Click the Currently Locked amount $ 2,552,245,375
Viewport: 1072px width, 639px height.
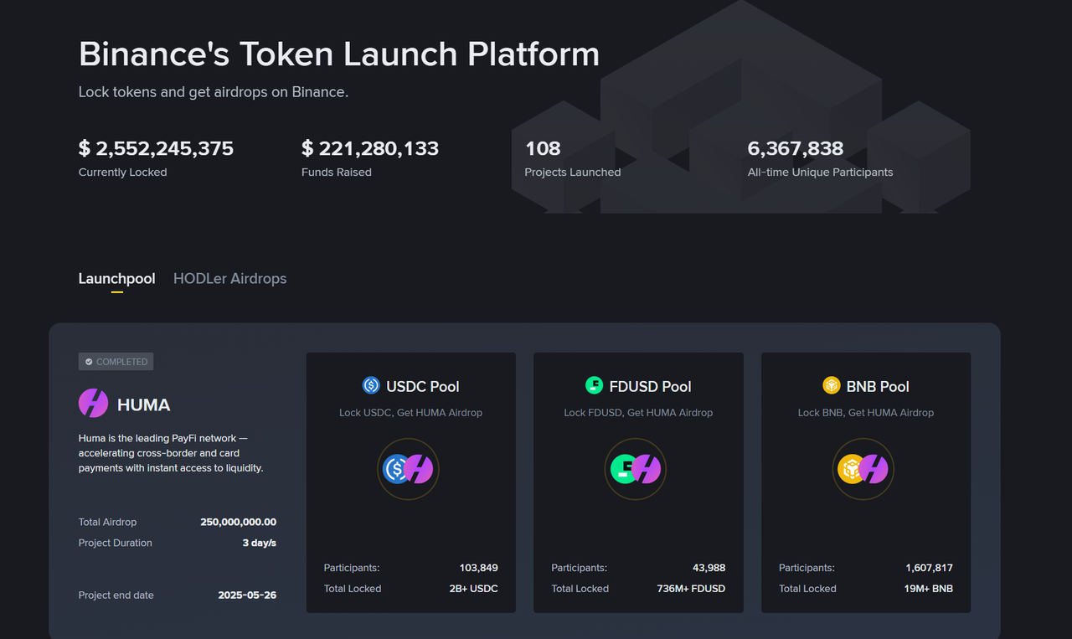pos(156,148)
